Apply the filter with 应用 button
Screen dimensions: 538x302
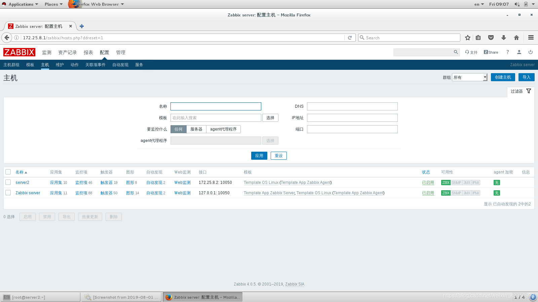click(x=259, y=156)
